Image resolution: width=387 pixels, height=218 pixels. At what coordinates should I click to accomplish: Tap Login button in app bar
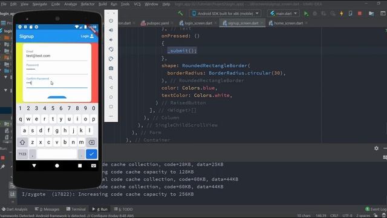87,36
